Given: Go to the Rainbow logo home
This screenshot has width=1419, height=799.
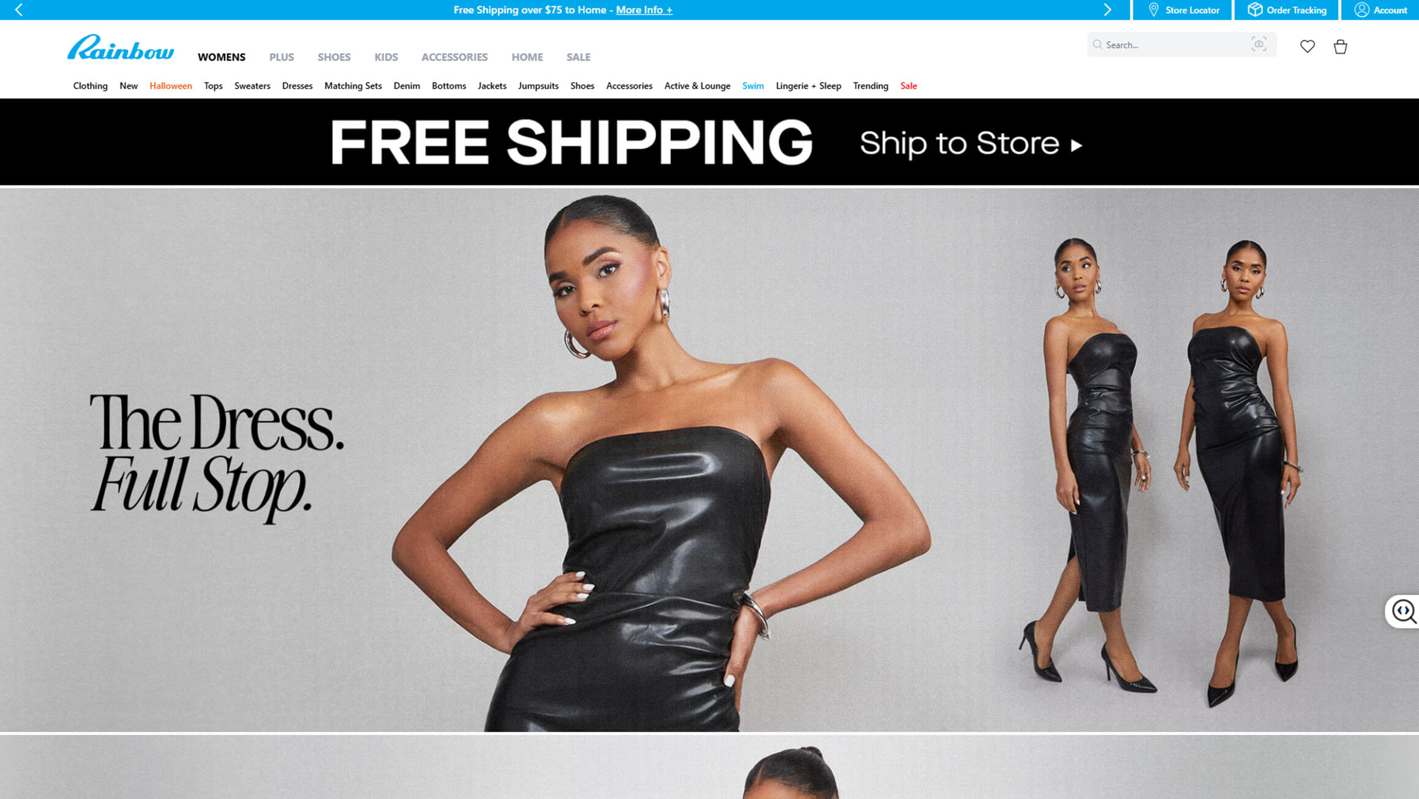Looking at the screenshot, I should pos(121,48).
